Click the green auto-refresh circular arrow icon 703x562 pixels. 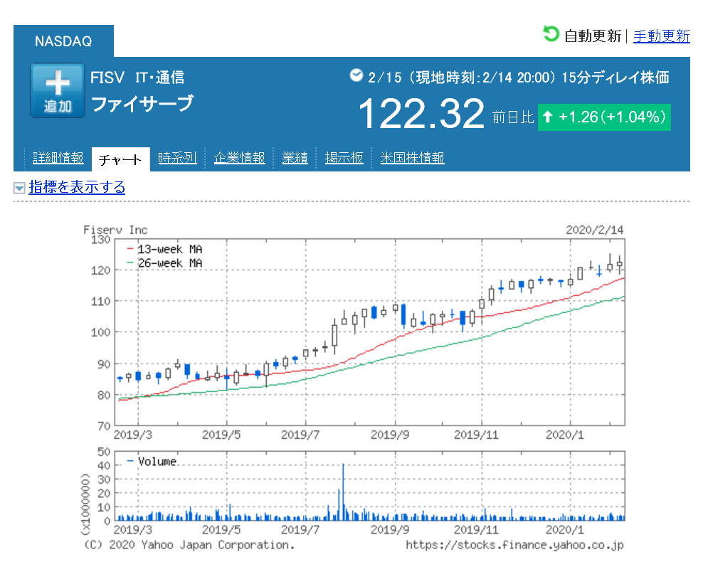551,33
